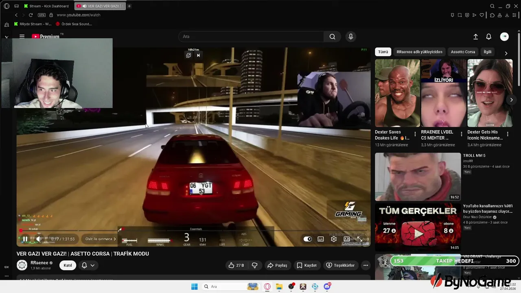Pause the YouTube video
This screenshot has height=293, width=521.
click(x=25, y=239)
